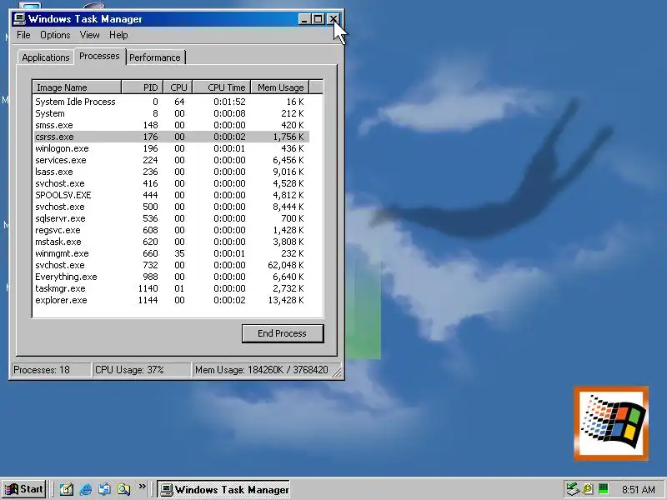This screenshot has width=667, height=500.
Task: Open the Start menu
Action: click(24, 489)
